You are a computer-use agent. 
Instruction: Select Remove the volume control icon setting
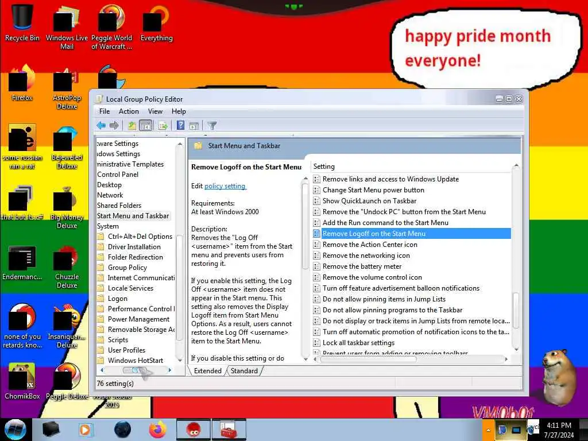372,277
